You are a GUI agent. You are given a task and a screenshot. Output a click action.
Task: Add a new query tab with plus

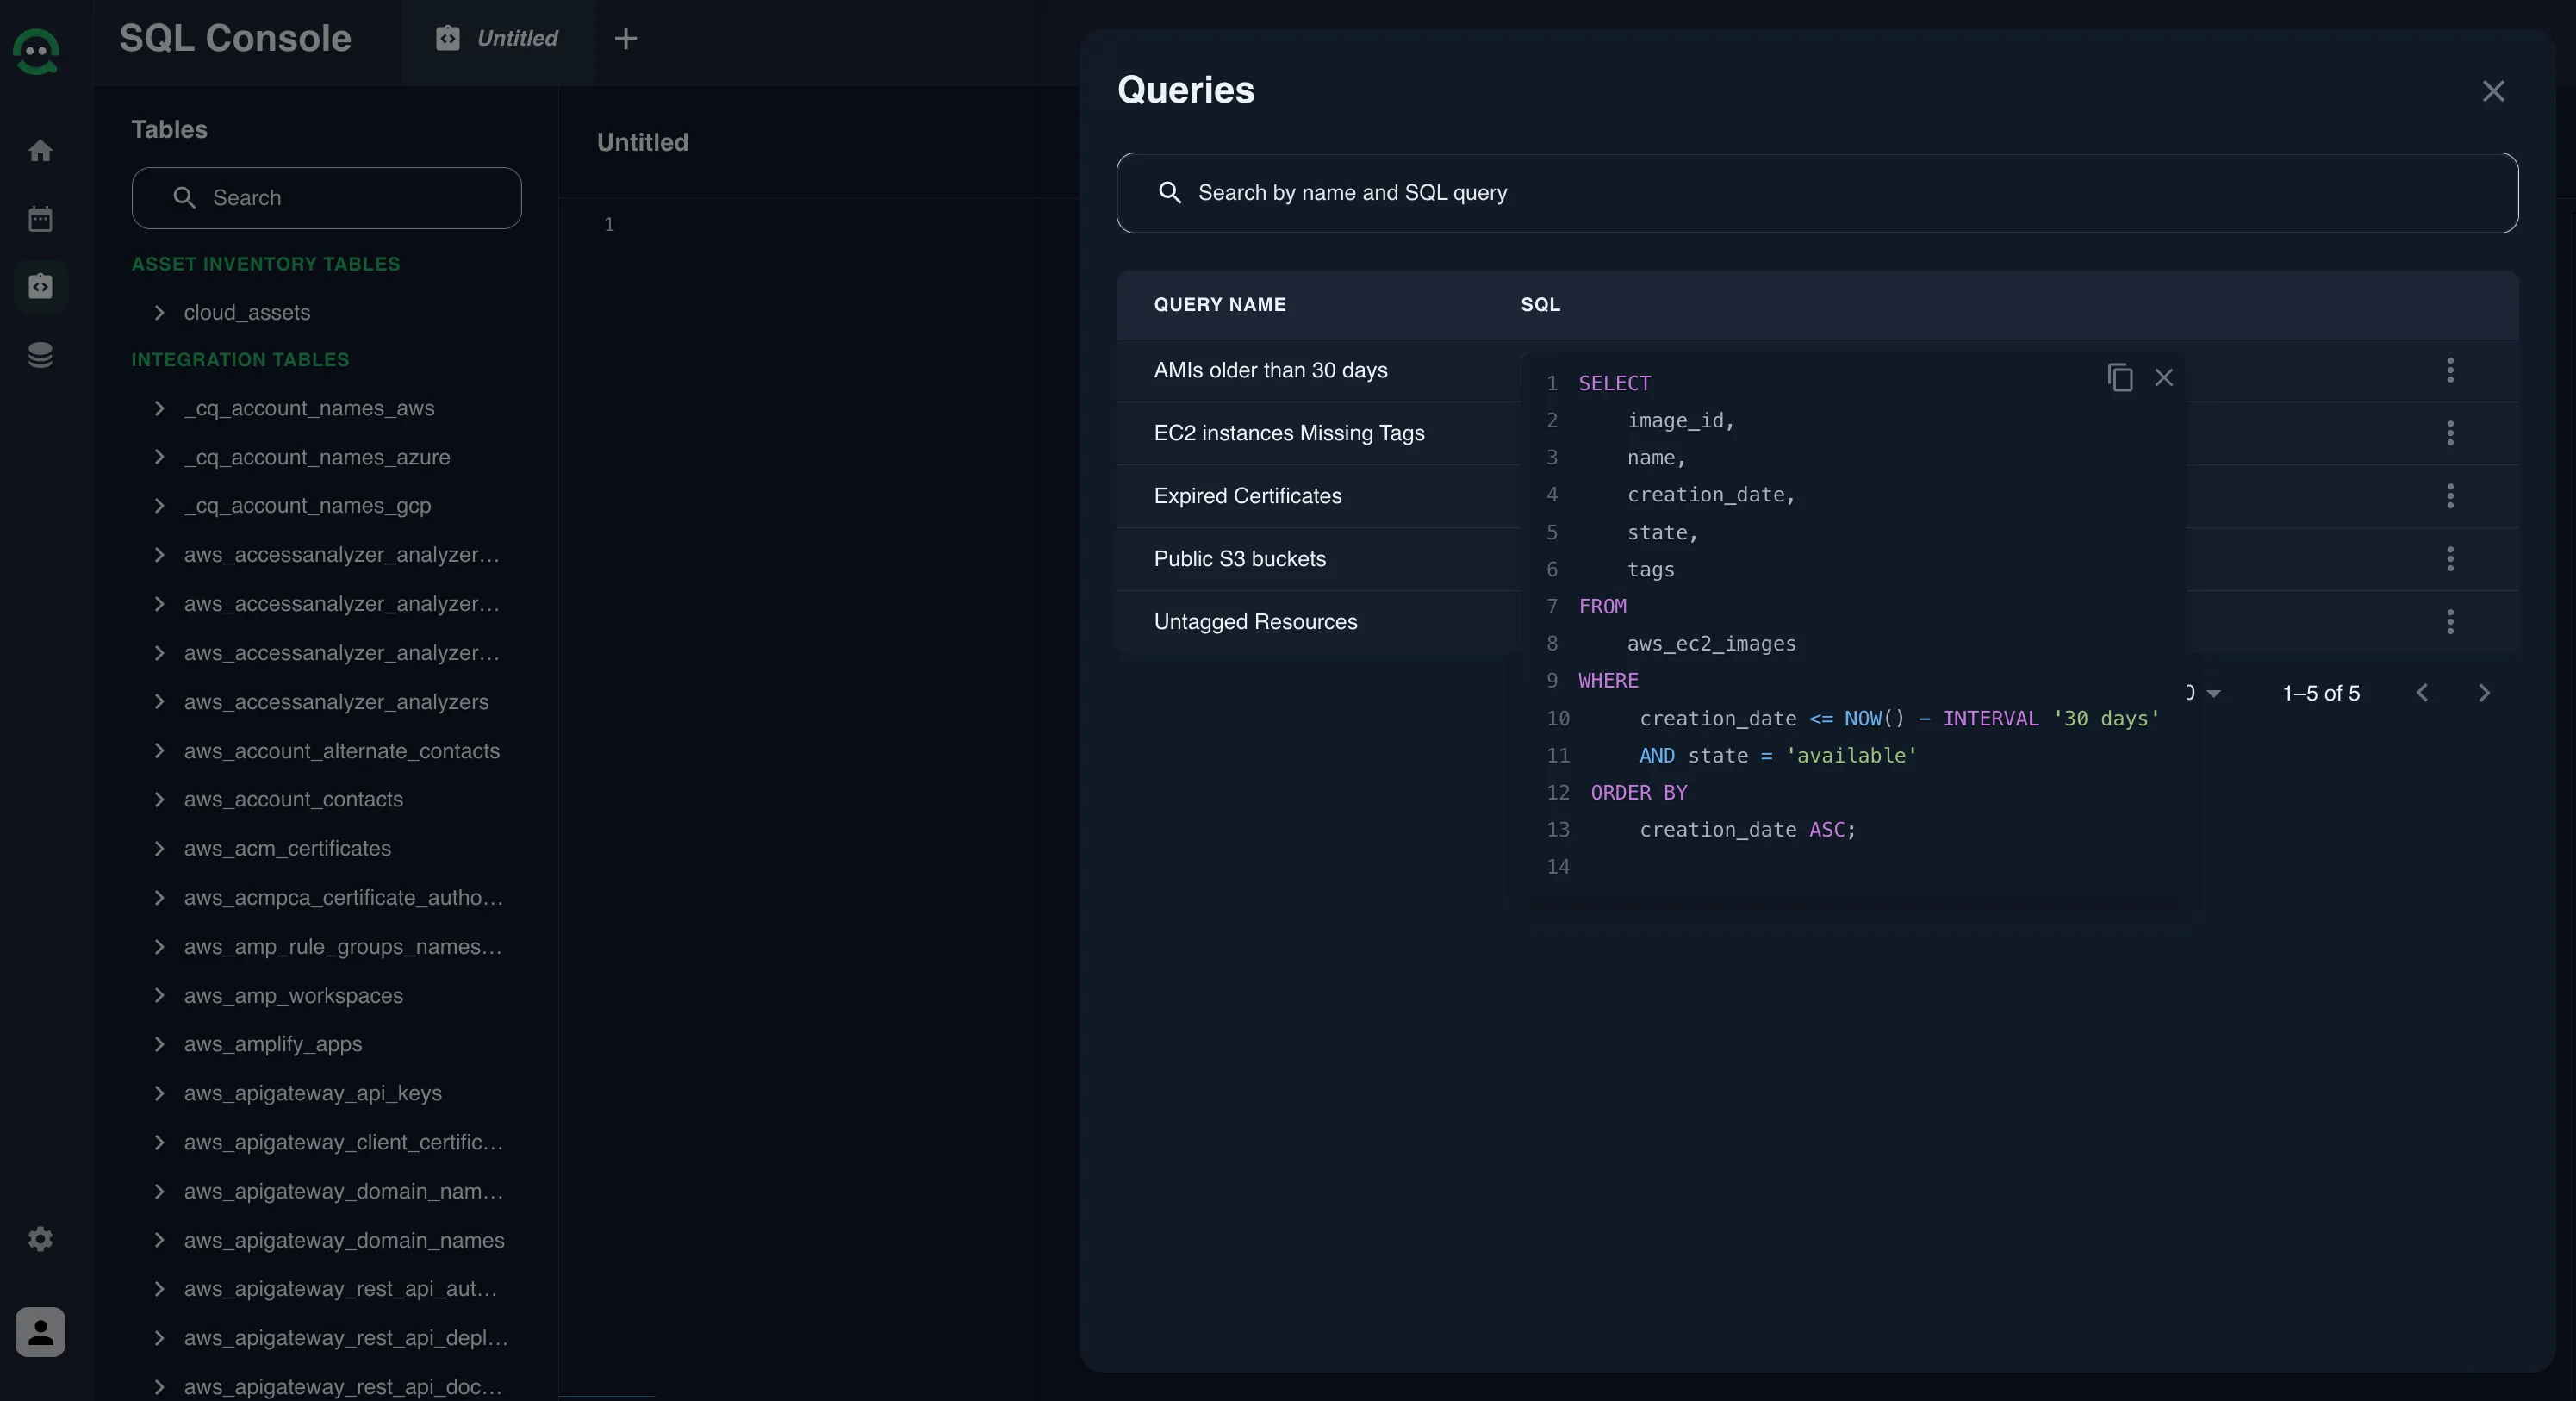point(626,38)
